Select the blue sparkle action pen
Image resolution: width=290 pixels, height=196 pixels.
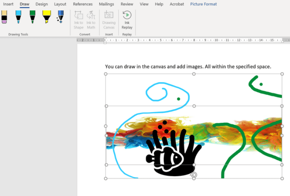pyautogui.click(x=60, y=17)
